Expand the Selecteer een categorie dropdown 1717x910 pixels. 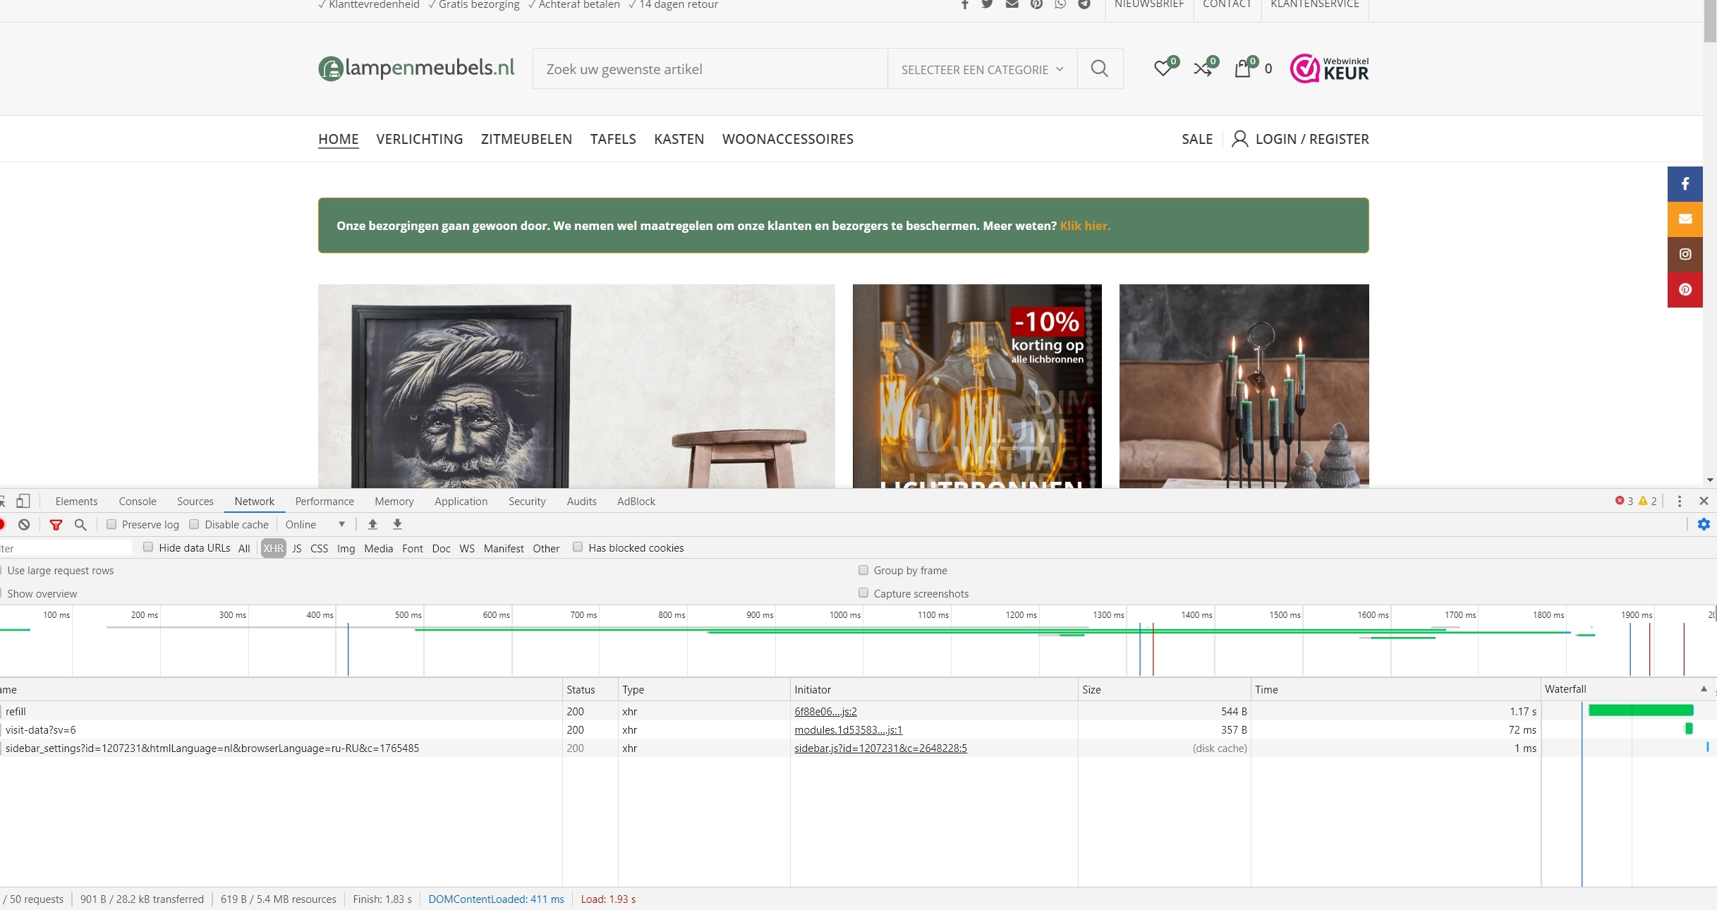981,69
